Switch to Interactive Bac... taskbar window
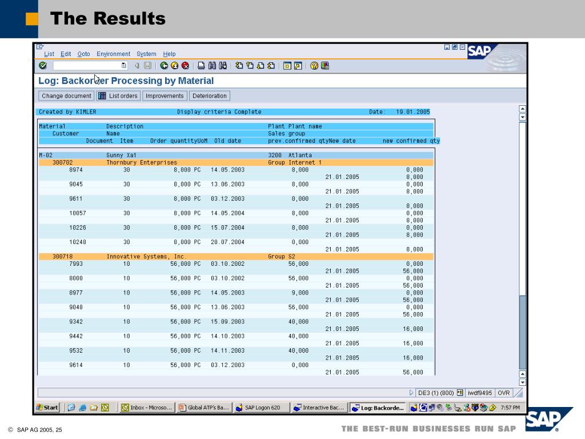Image resolution: width=585 pixels, height=439 pixels. (319, 408)
